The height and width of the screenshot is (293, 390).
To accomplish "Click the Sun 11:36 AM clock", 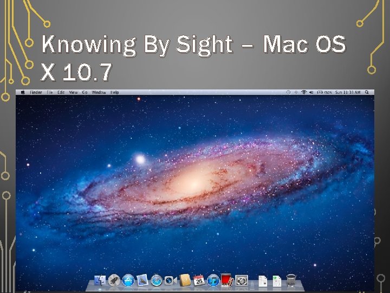I will point(348,92).
